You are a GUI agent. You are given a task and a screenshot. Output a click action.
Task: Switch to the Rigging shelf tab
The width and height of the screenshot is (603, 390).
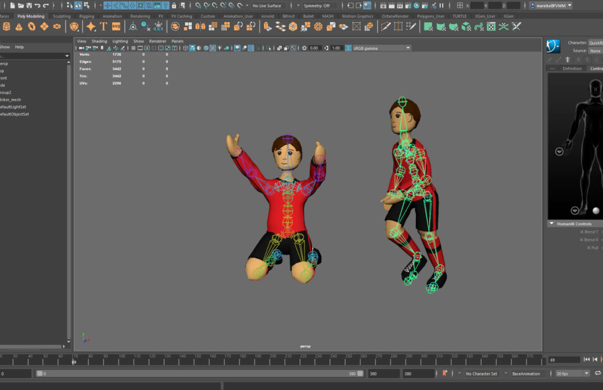[87, 16]
